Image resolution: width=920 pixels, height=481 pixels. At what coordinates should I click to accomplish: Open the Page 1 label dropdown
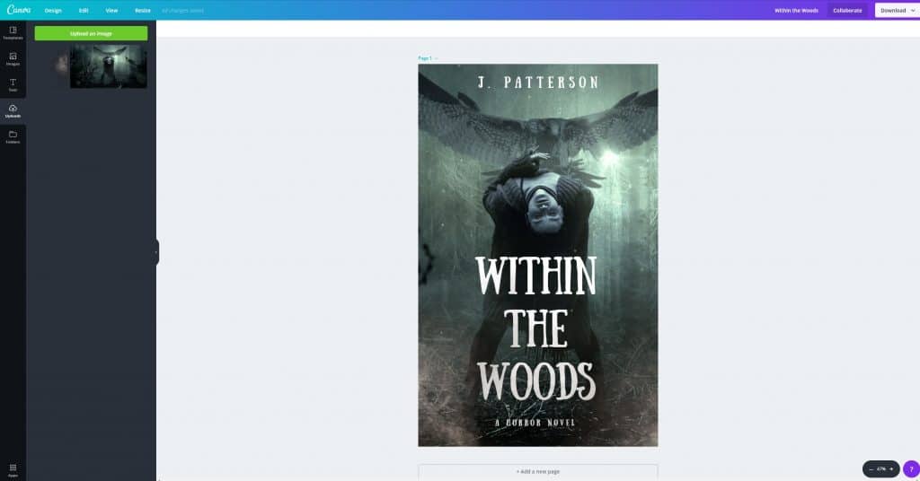click(428, 58)
